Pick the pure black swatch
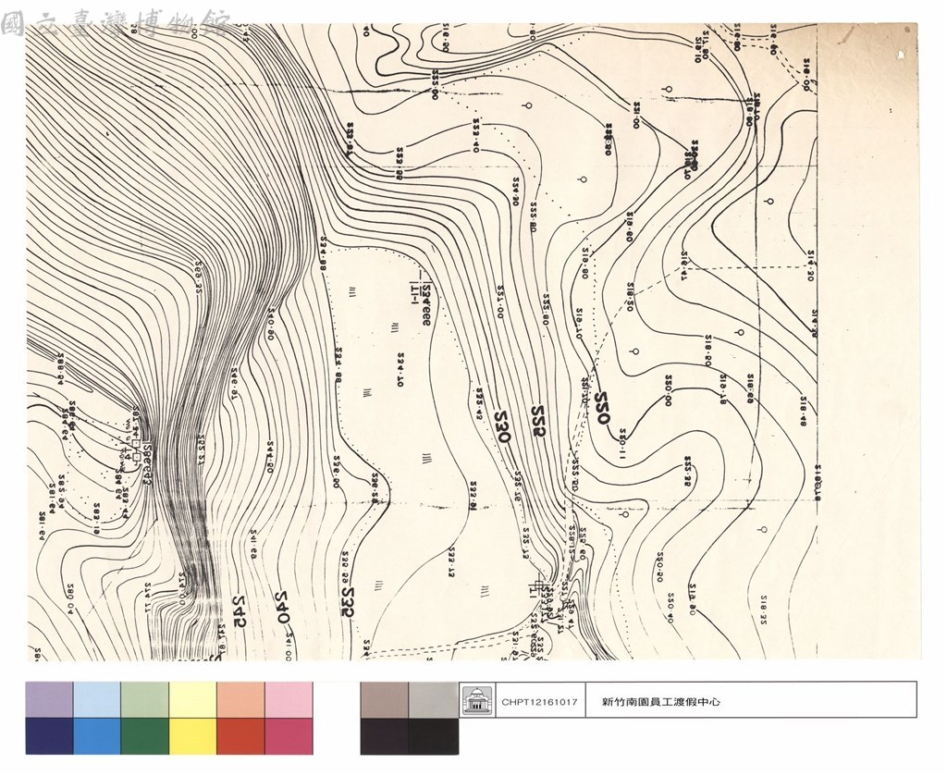947x776 pixels. pos(433,736)
